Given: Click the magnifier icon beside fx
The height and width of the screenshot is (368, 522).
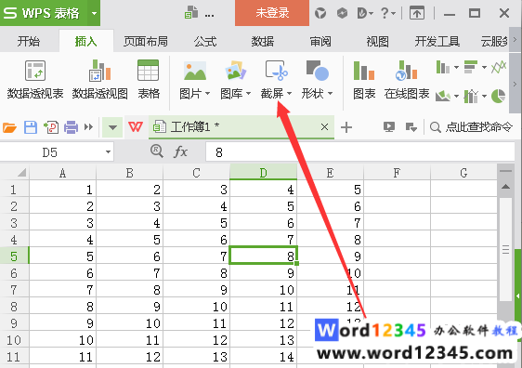Looking at the screenshot, I should click(157, 151).
